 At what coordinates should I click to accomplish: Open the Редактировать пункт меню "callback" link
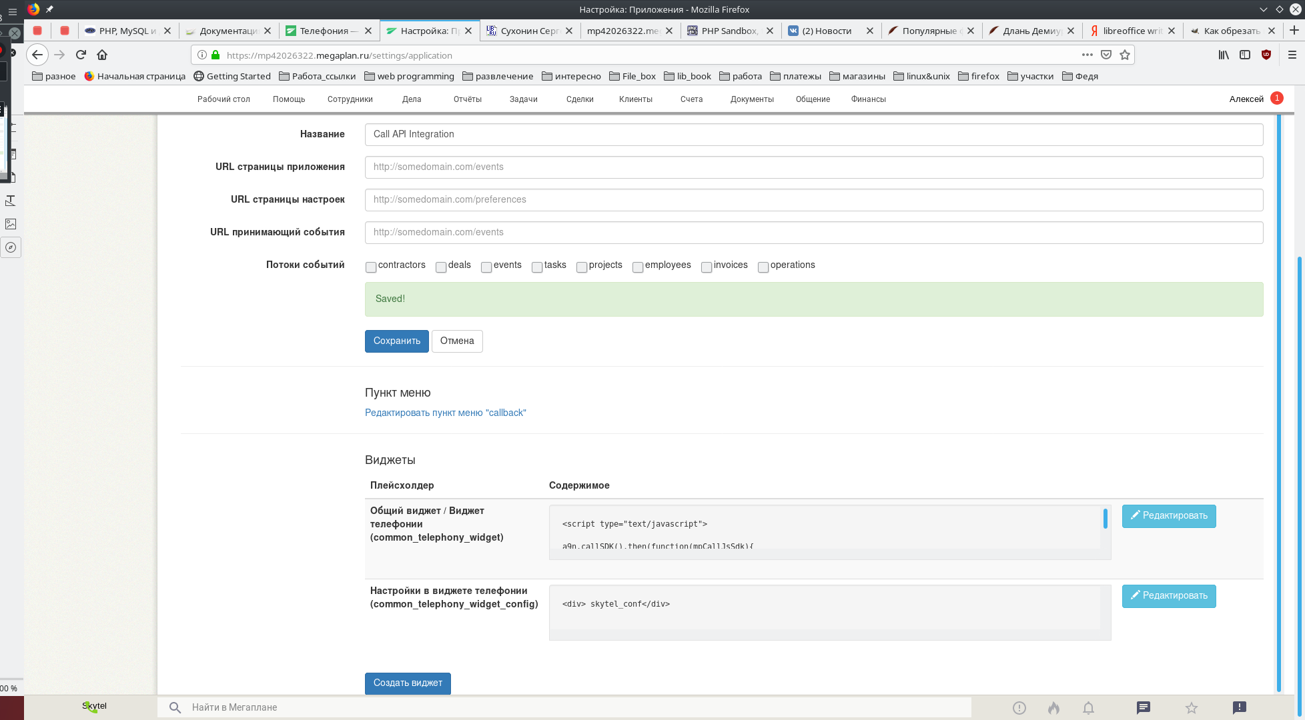pyautogui.click(x=445, y=413)
